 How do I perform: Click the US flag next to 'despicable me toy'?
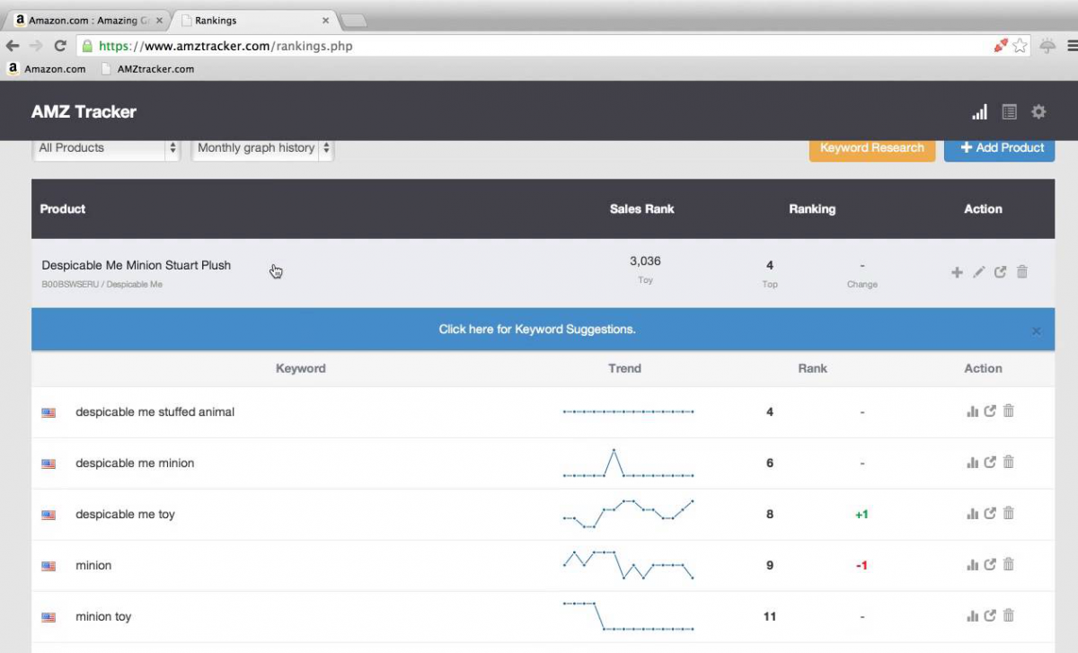pyautogui.click(x=48, y=515)
